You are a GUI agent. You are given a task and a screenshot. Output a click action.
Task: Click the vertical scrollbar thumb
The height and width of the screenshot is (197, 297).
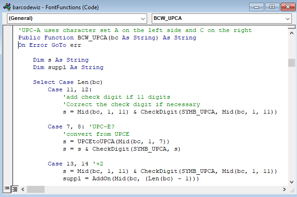[x=291, y=63]
